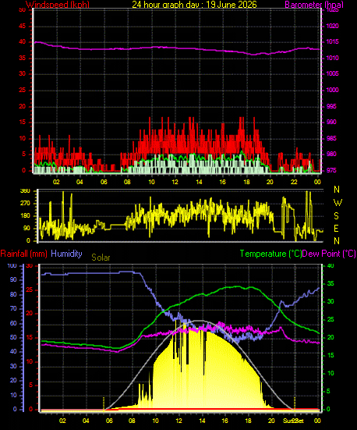Click the 1000 value on barometer axis
357x430 pixels.
point(333,90)
